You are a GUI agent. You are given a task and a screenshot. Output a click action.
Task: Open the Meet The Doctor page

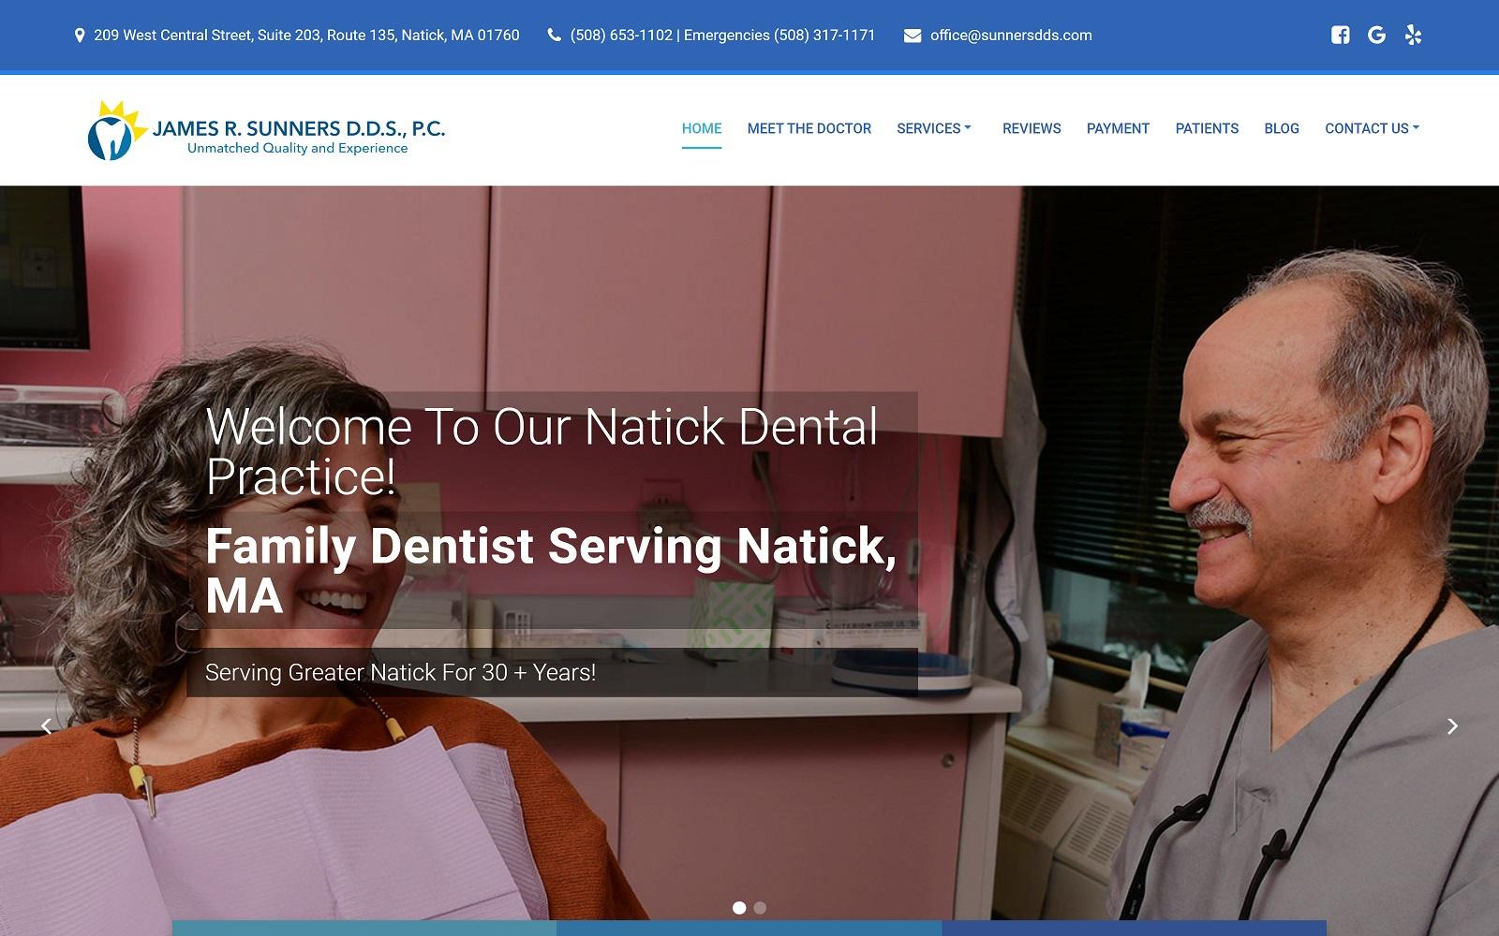[809, 128]
